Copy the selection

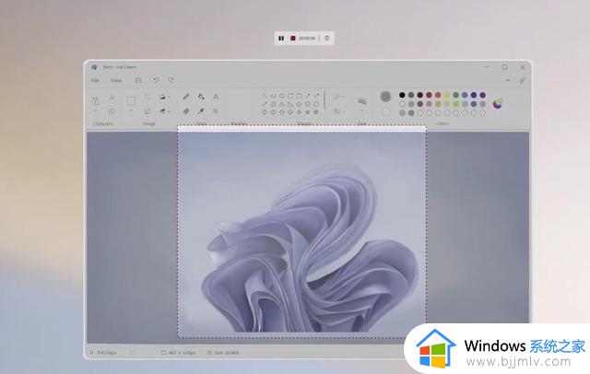point(112,111)
